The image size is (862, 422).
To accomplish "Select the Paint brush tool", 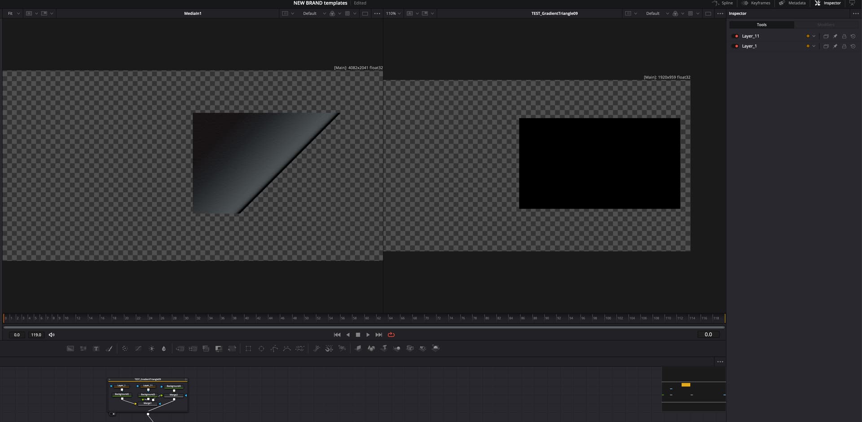I will tap(109, 349).
